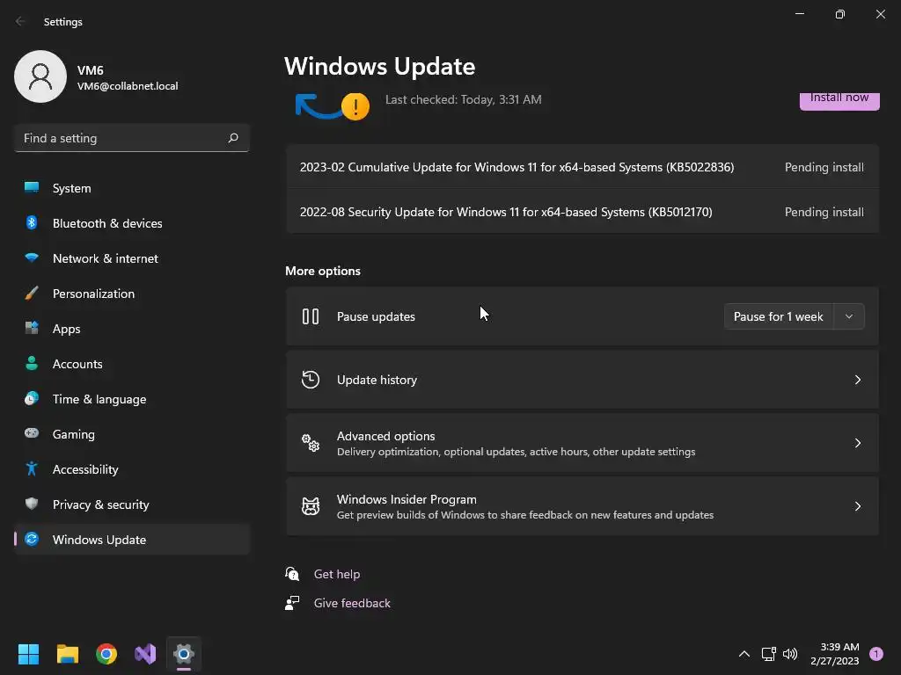
Task: Open the Personalization category
Action: tap(132, 294)
